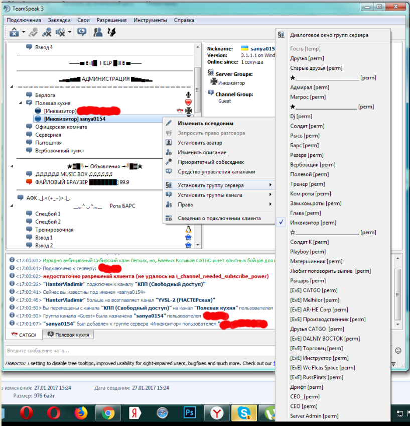Select the mute microphone toolbar icon

[x=47, y=31]
